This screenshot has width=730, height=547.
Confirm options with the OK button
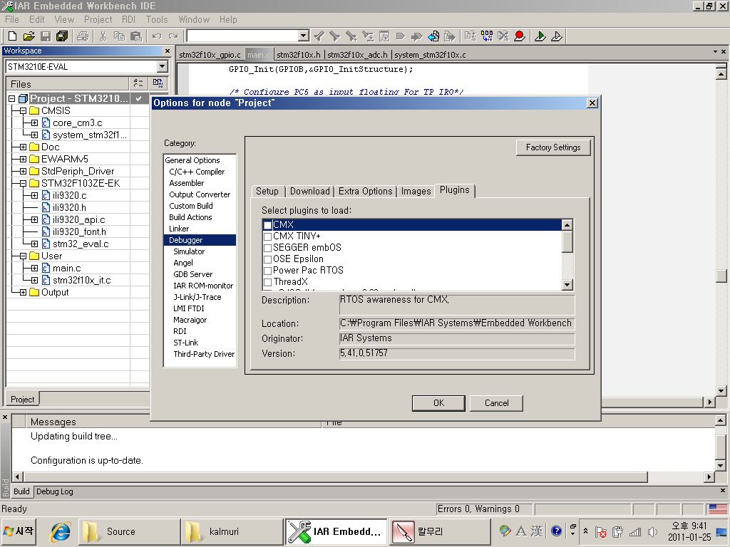pos(438,403)
